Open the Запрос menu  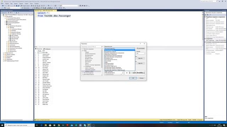[x=16, y=4]
